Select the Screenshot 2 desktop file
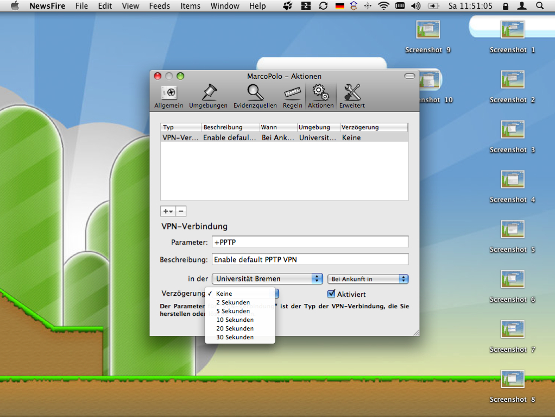This screenshot has width=555, height=417. 512,87
